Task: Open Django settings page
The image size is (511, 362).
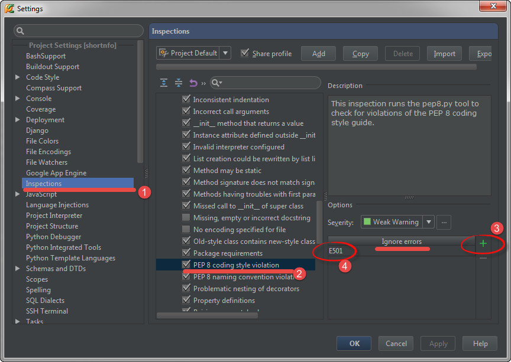Action: (x=37, y=131)
